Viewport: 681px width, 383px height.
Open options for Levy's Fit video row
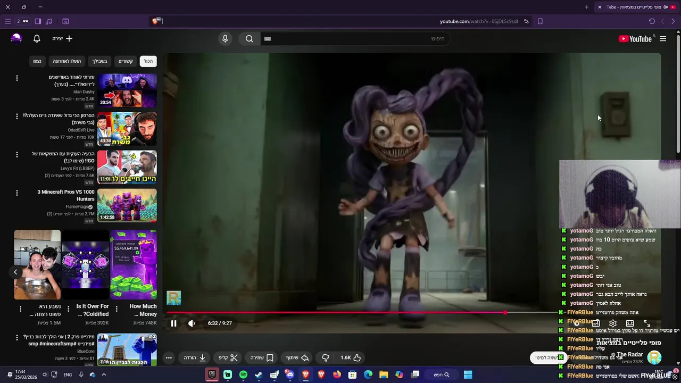16,154
